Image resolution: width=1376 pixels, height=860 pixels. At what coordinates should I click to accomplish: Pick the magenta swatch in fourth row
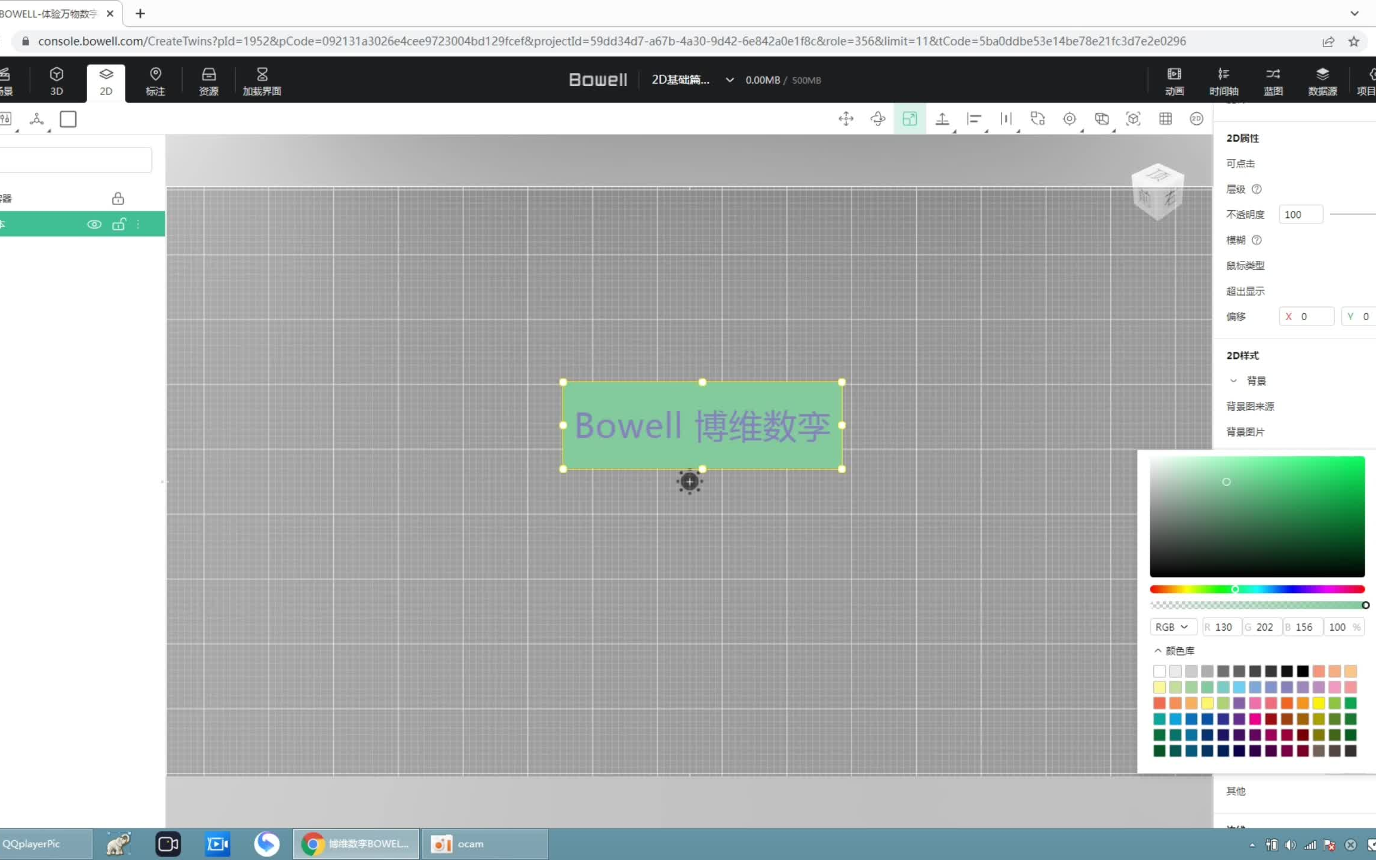[x=1255, y=719]
